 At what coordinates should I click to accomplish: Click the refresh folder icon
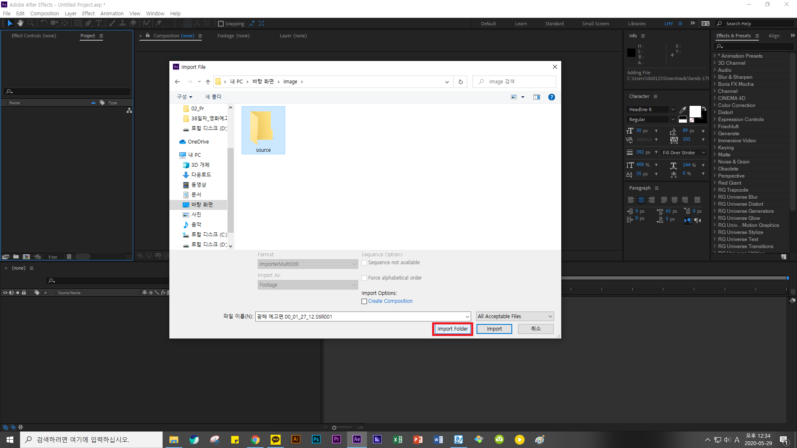[460, 82]
